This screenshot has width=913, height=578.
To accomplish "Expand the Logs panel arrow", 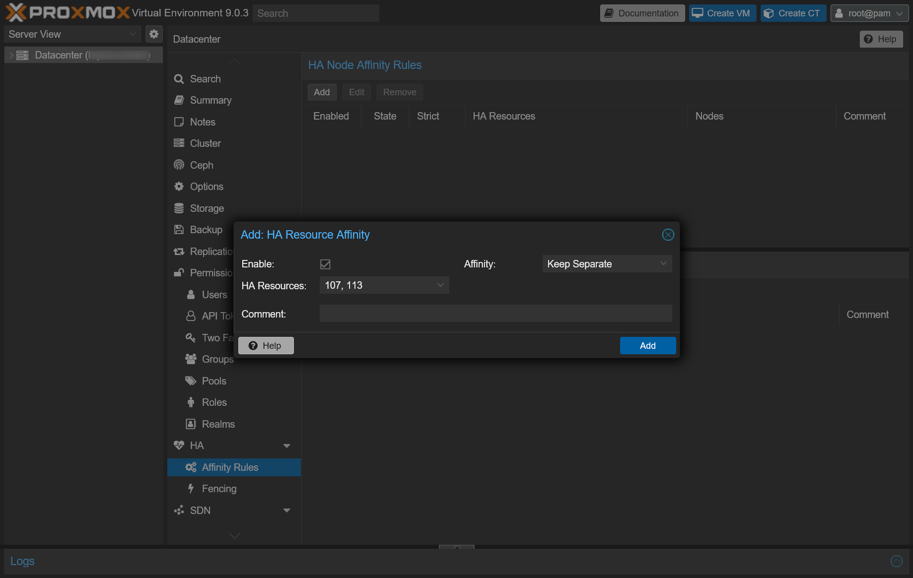I will coord(897,561).
